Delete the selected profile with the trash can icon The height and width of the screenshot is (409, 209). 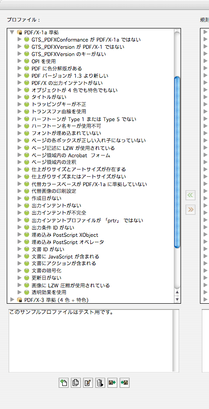[x=100, y=383]
